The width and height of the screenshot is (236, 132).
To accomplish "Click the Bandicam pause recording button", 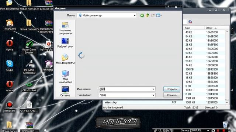I will click(x=218, y=131).
